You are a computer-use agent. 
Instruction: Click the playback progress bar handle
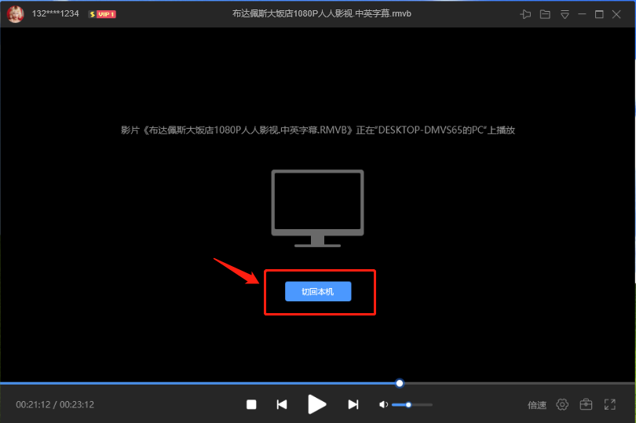pyautogui.click(x=400, y=383)
